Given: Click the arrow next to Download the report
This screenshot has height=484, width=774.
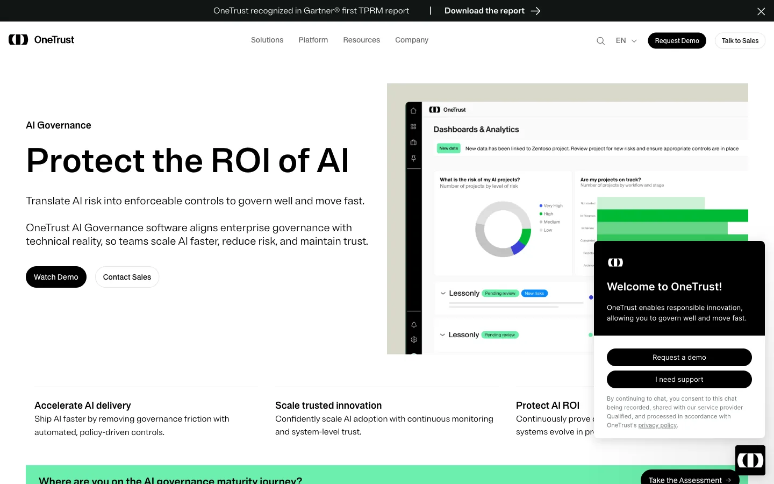Looking at the screenshot, I should point(535,11).
